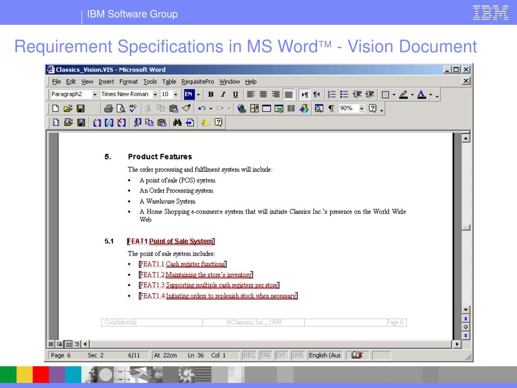Screen dimensions: 517x388
Task: Open the Table menu
Action: tap(169, 81)
